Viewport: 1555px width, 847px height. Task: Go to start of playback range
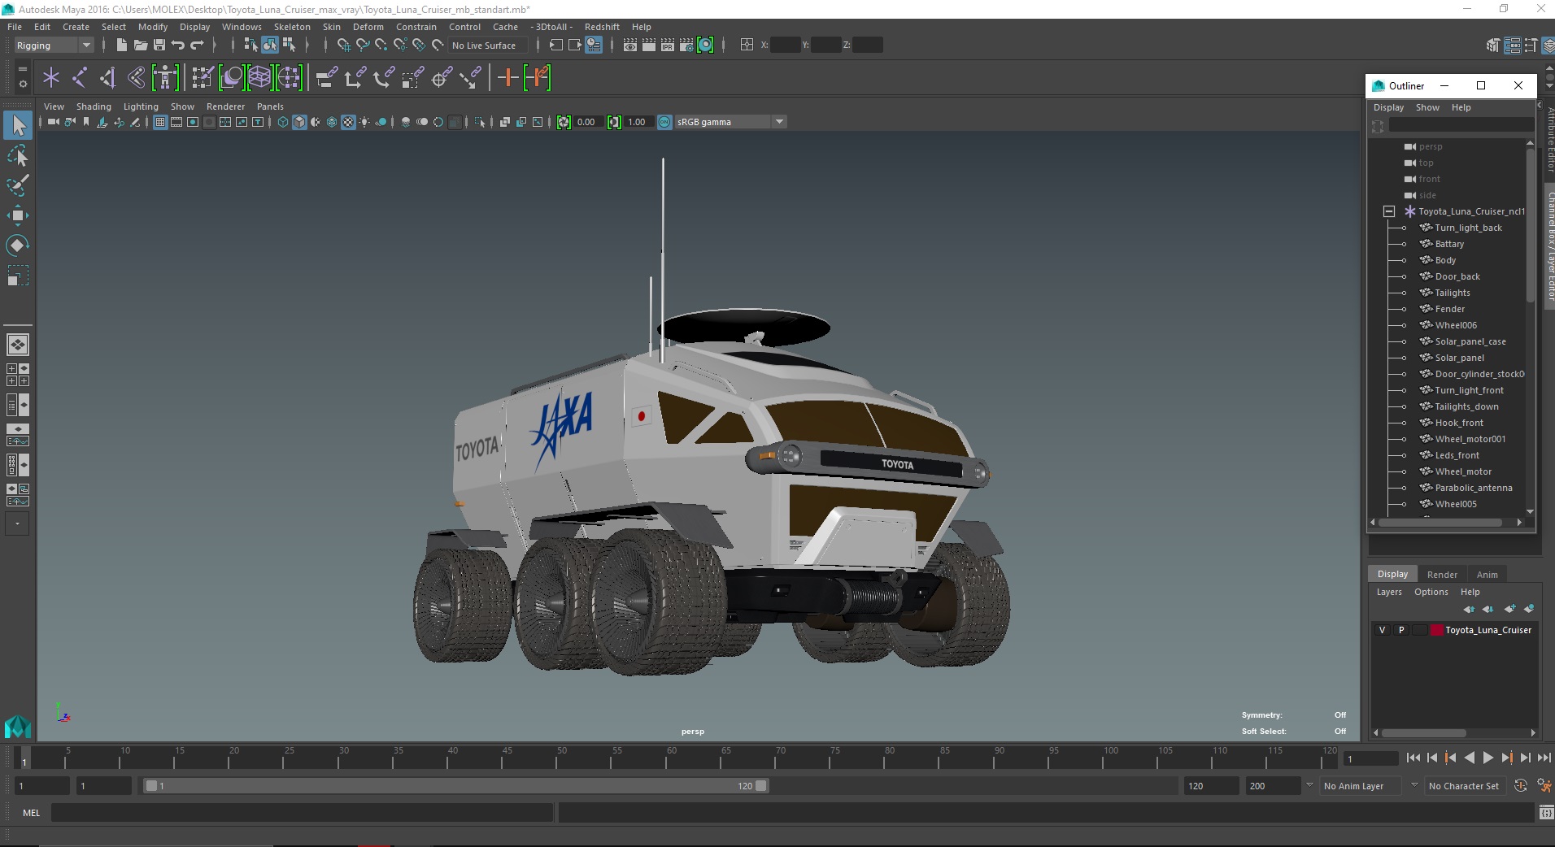coord(1413,758)
